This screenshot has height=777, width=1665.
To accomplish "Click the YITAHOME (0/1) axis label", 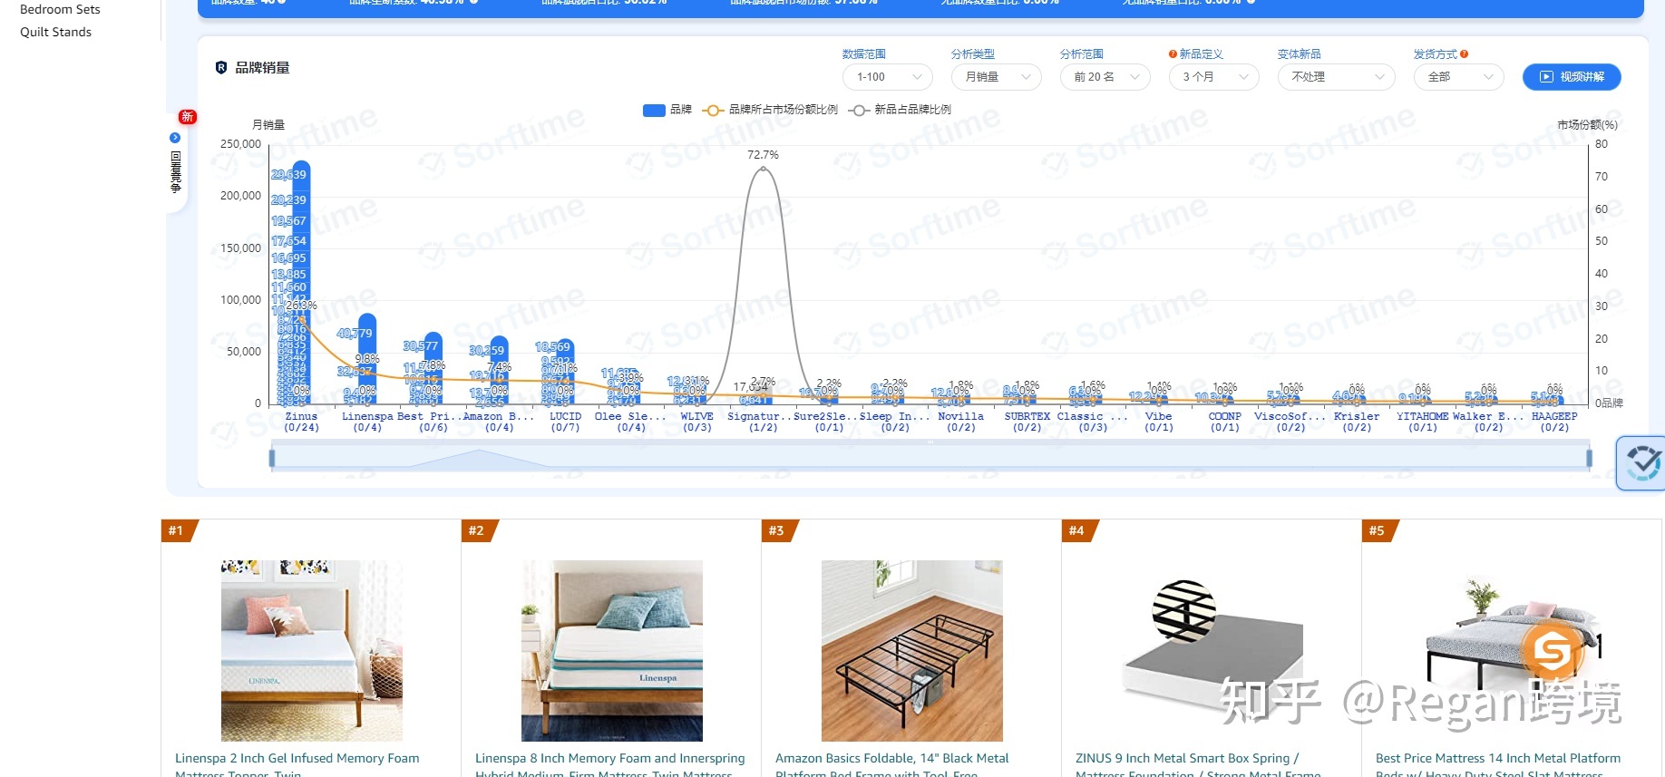I will (x=1423, y=422).
